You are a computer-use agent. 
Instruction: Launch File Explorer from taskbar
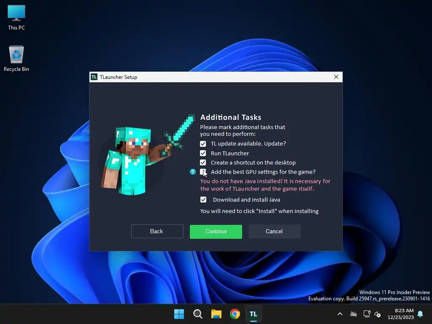coord(216,314)
